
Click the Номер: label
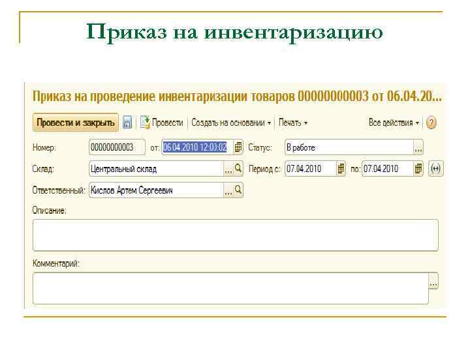[44, 147]
